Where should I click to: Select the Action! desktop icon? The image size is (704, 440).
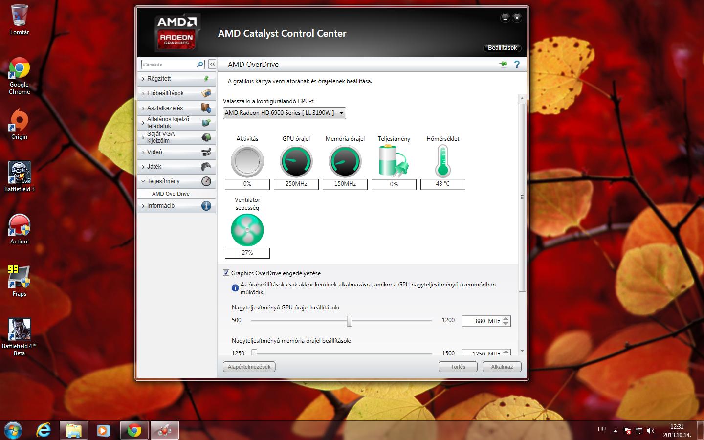(19, 229)
